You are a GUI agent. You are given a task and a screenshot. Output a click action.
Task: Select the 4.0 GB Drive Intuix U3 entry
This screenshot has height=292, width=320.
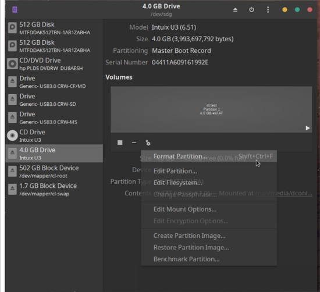(54, 154)
